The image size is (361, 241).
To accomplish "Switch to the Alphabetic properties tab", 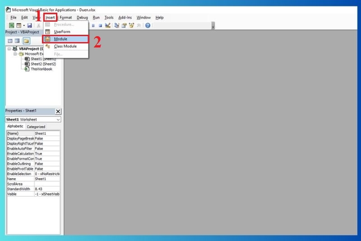I will point(15,127).
